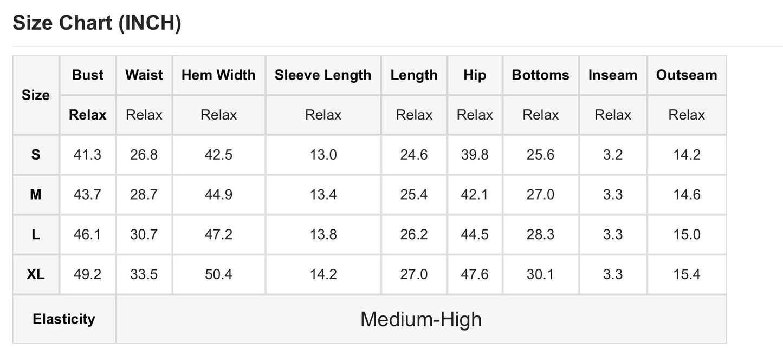Click the bold Relax label under Bust
The width and height of the screenshot is (783, 349).
point(88,115)
